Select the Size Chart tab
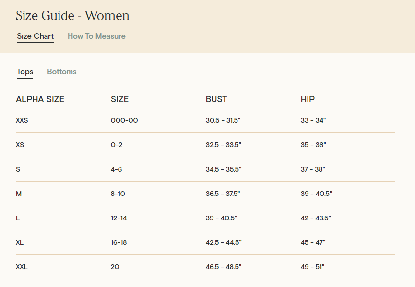Image resolution: width=415 pixels, height=287 pixels. [35, 36]
